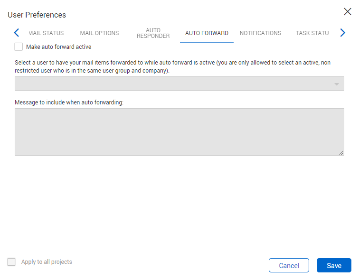The width and height of the screenshot is (359, 280).
Task: Close the User Preferences dialog
Action: click(x=348, y=12)
